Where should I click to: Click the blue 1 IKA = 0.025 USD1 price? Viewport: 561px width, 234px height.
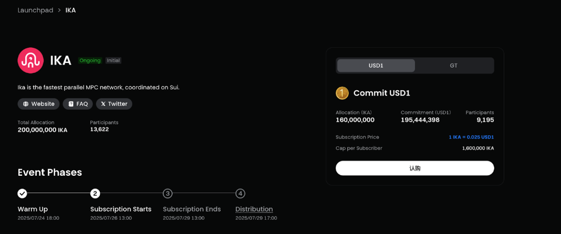pos(472,137)
